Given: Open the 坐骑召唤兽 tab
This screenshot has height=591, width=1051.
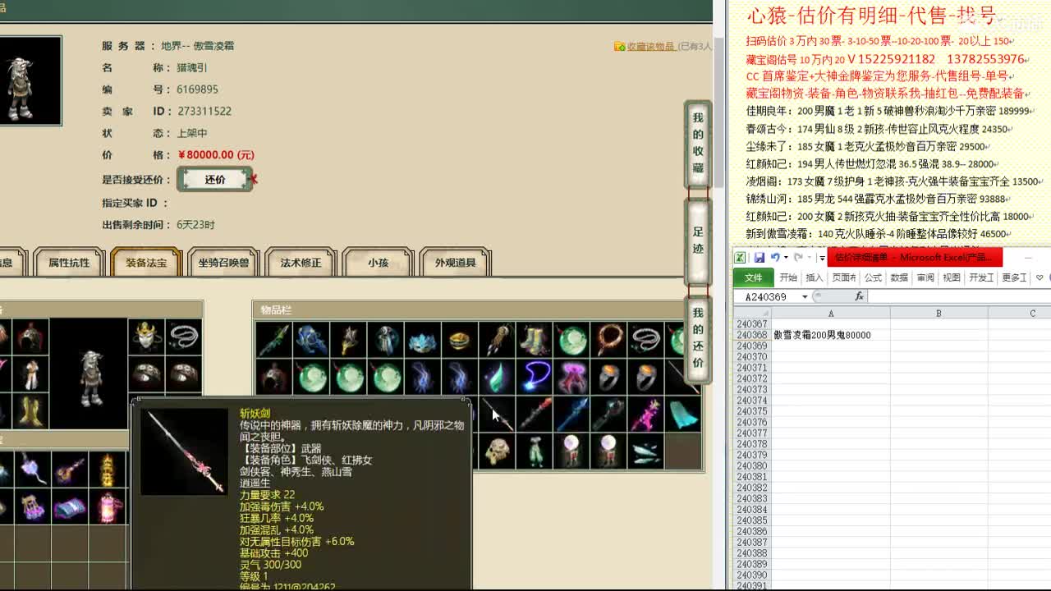Looking at the screenshot, I should tap(223, 263).
